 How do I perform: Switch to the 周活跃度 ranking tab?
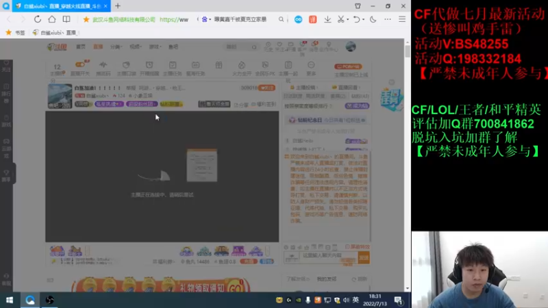coord(314,96)
